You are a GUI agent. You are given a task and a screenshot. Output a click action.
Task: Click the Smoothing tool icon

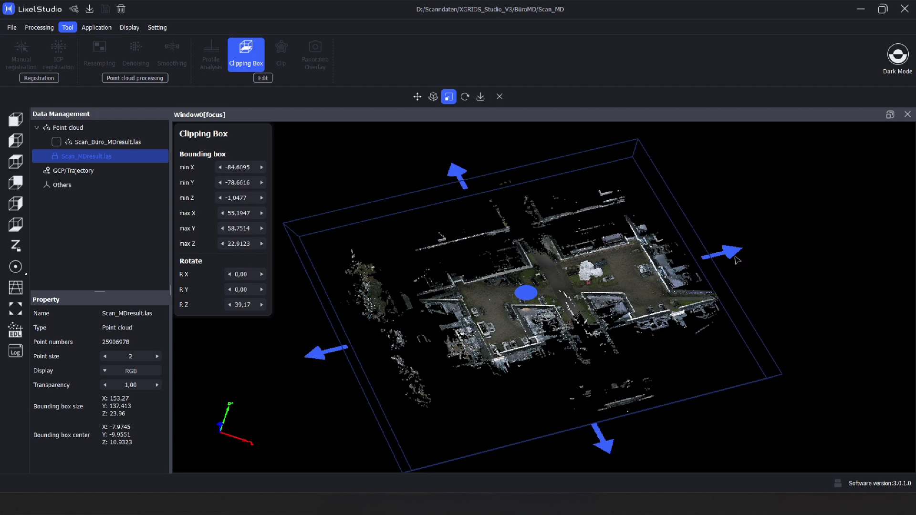pyautogui.click(x=172, y=47)
